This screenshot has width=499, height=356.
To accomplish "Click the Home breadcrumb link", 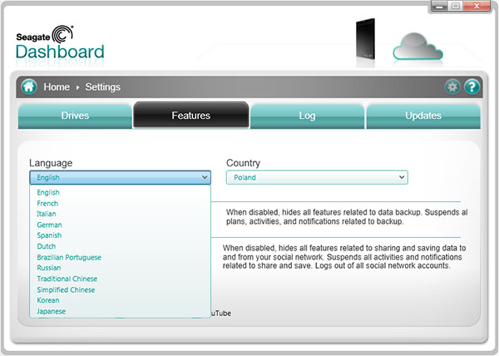I will tap(57, 87).
